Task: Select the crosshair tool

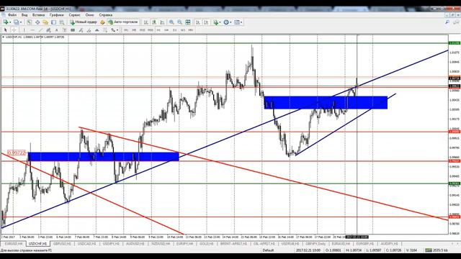Action: coord(14,30)
